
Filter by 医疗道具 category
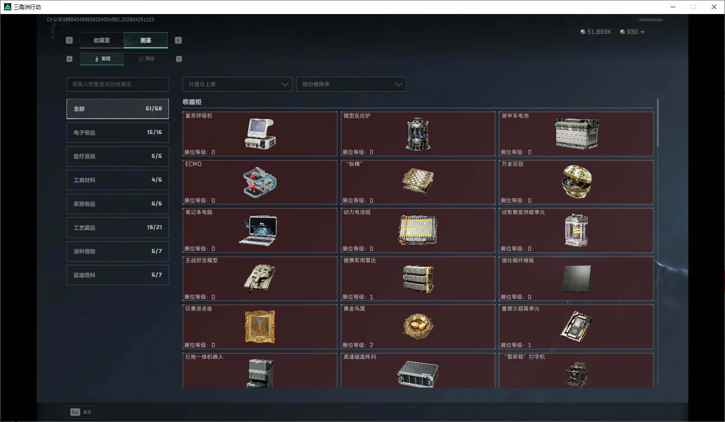pyautogui.click(x=118, y=156)
